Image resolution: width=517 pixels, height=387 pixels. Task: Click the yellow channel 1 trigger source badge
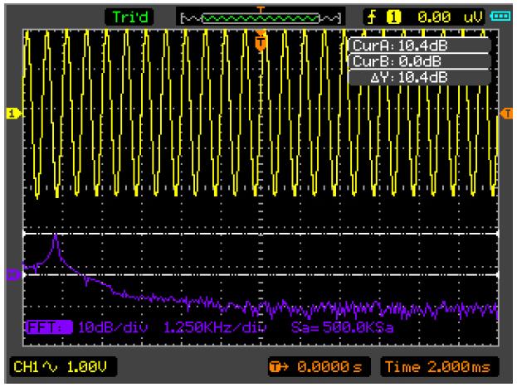393,17
